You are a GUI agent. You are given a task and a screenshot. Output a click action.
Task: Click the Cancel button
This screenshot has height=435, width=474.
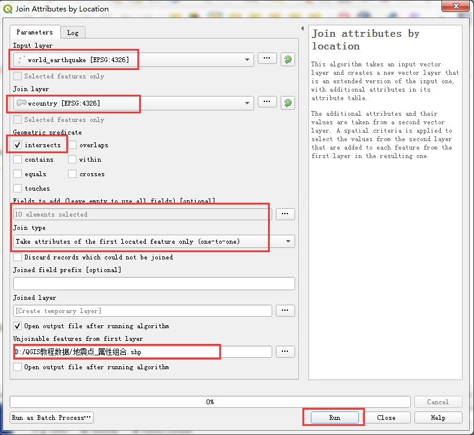438,402
